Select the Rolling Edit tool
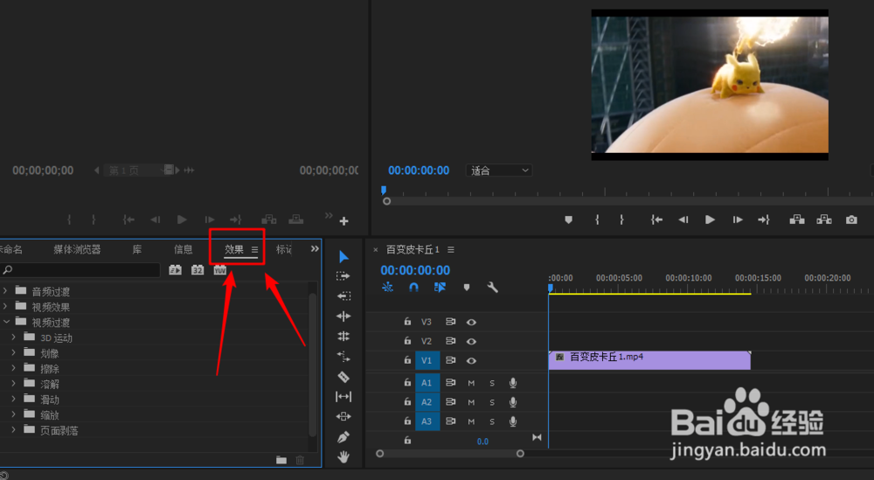This screenshot has height=480, width=874. point(343,336)
